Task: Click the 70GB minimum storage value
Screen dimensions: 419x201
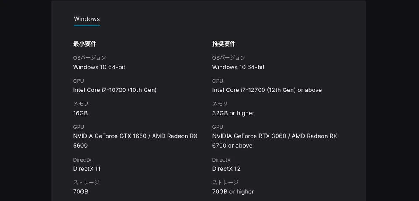Action: [x=81, y=192]
